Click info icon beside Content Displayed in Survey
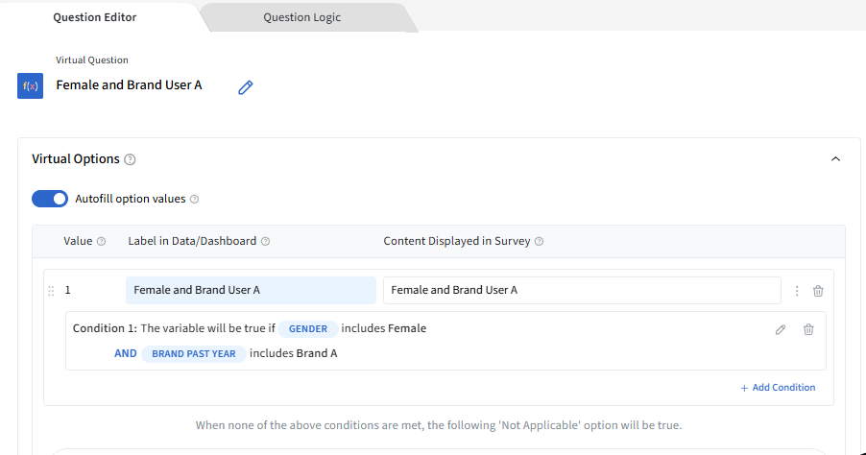The height and width of the screenshot is (455, 866). 539,242
